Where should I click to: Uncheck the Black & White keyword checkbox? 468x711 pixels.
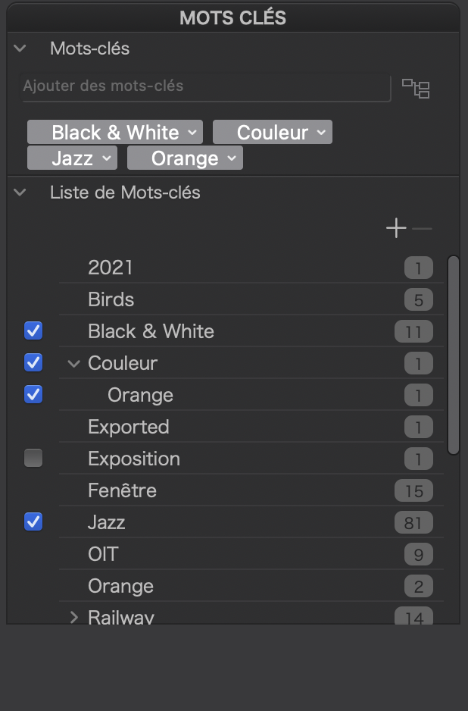click(x=33, y=330)
